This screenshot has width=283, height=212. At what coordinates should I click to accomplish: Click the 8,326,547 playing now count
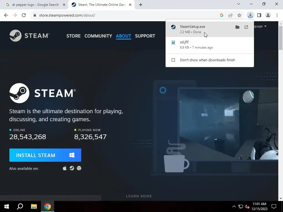coord(90,137)
